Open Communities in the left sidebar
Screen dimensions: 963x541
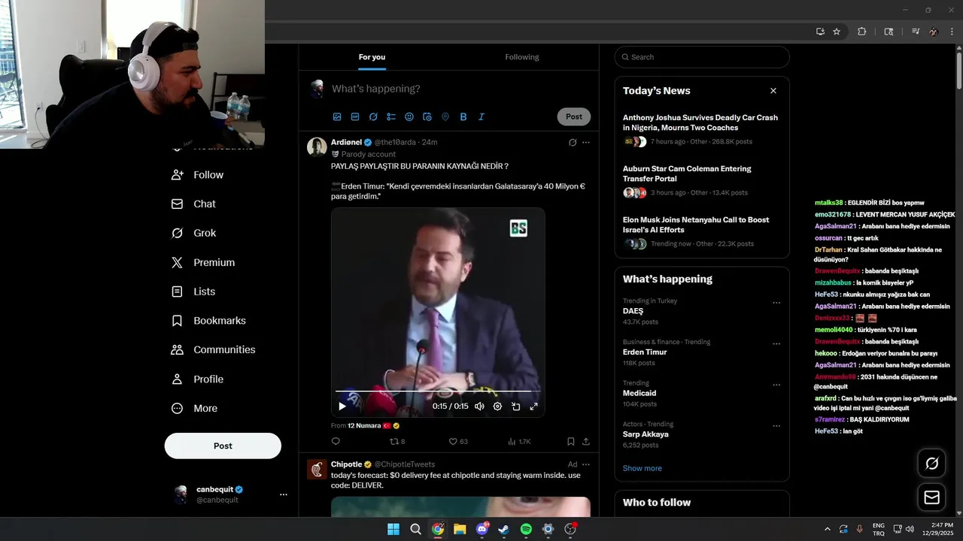point(213,349)
